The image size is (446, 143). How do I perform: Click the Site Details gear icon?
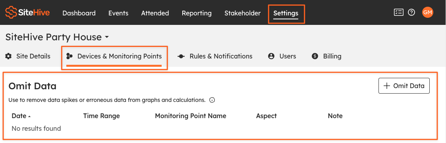[8, 56]
